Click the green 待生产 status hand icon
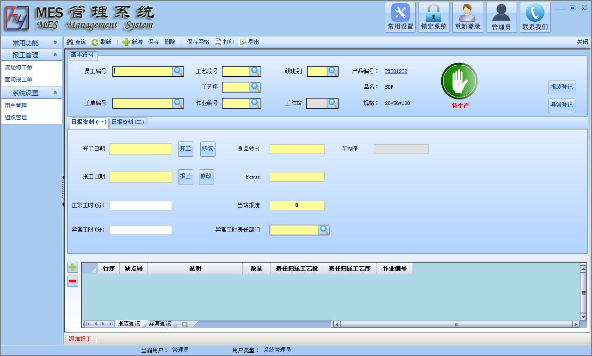This screenshot has height=356, width=592. pyautogui.click(x=459, y=81)
